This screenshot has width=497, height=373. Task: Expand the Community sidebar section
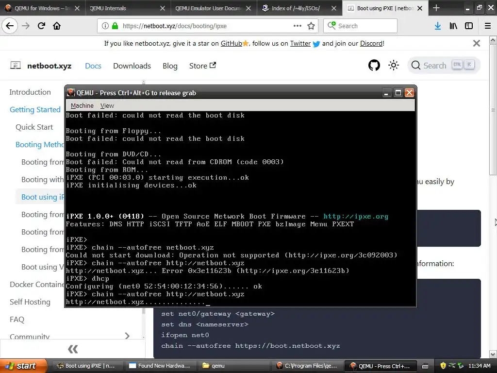click(127, 336)
